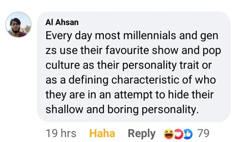237x142 pixels.
Task: Open the 79 reactions count
Action: coord(203,134)
